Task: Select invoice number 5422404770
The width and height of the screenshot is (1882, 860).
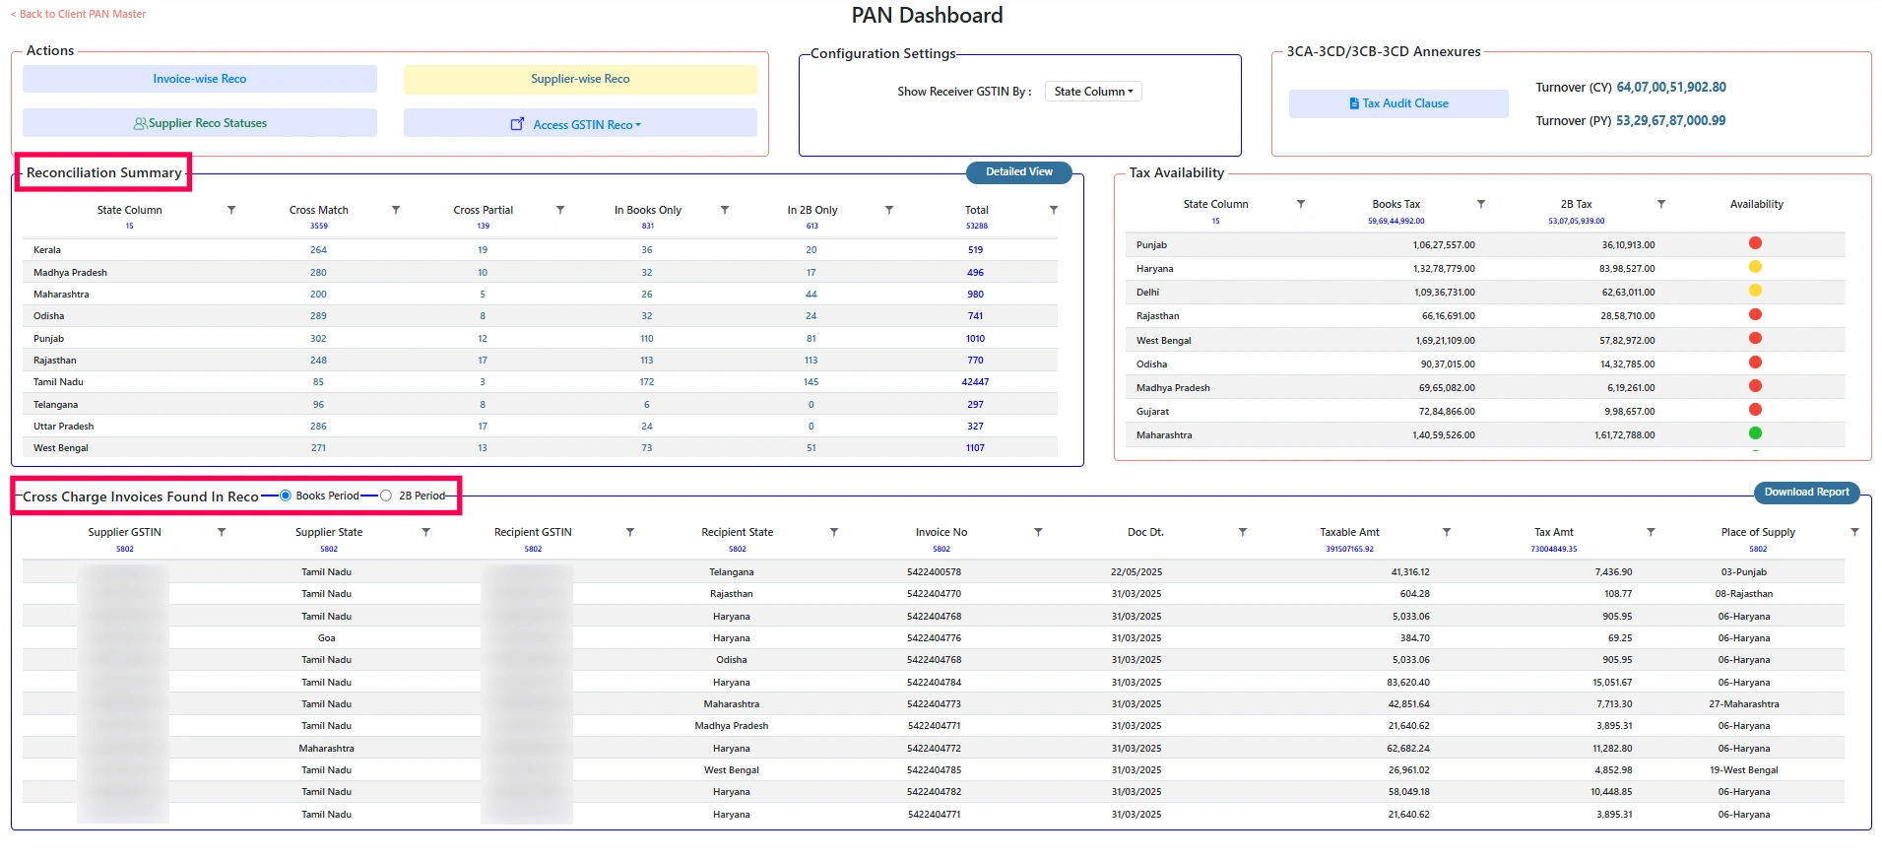Action: tap(934, 594)
